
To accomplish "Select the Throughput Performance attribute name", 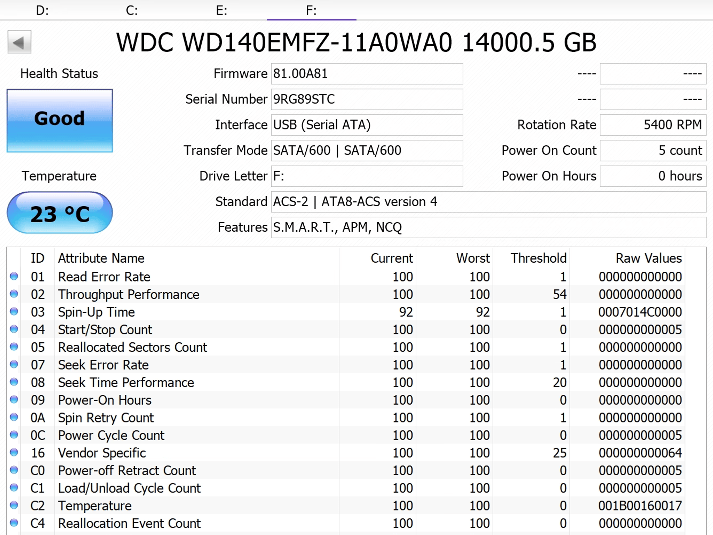I will click(x=129, y=295).
